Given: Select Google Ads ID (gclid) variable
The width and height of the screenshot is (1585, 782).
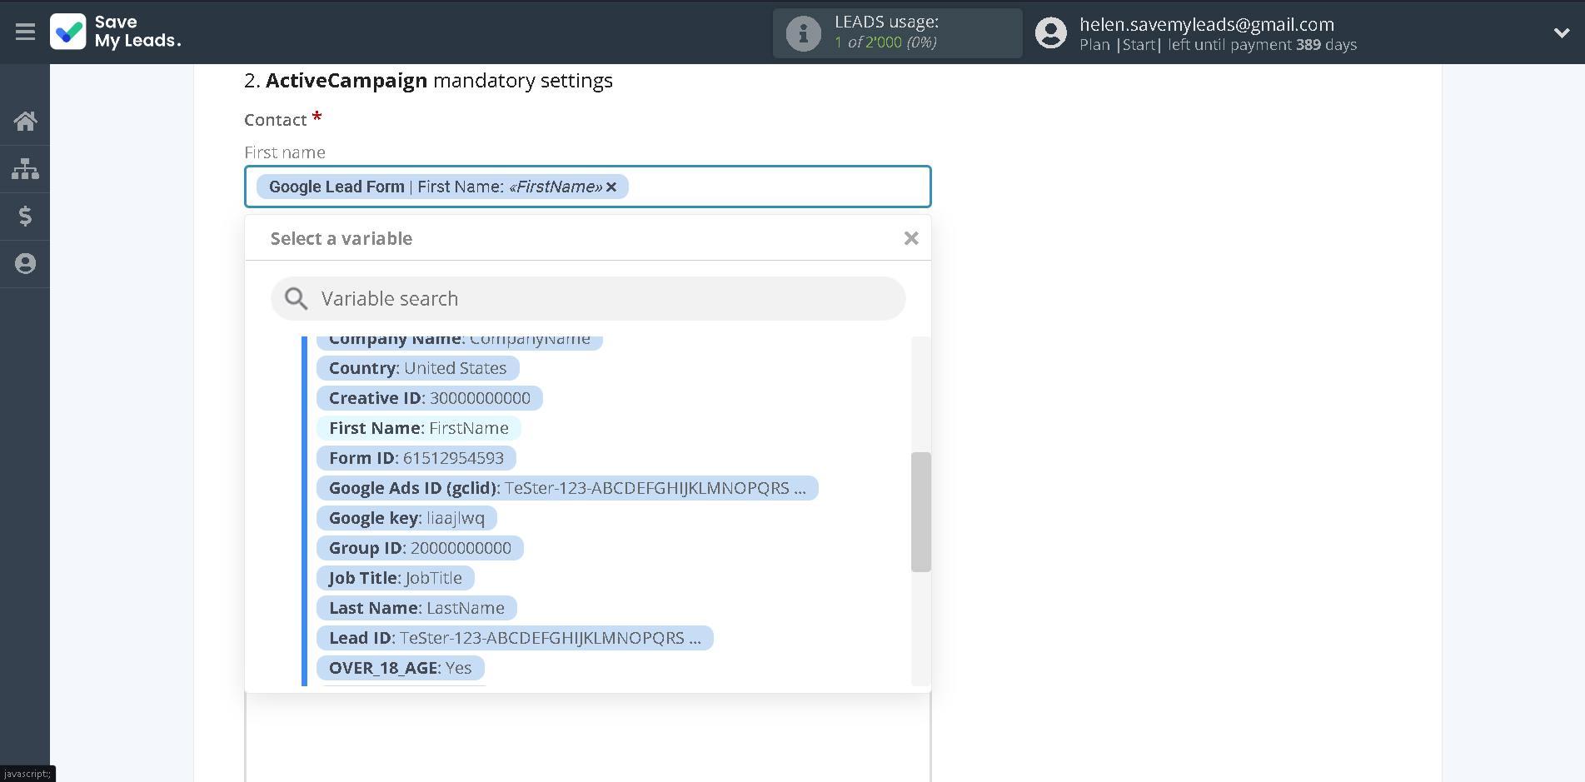Looking at the screenshot, I should click(567, 488).
